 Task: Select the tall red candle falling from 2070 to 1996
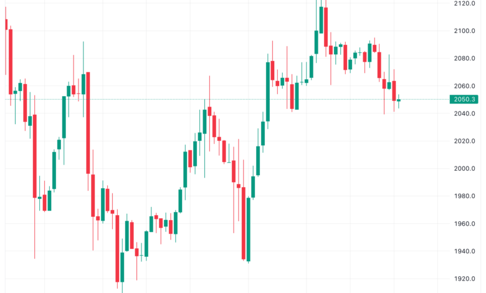[x=88, y=123]
